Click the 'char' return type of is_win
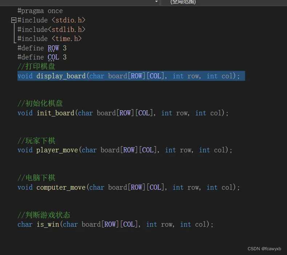This screenshot has width=287, height=255. [25, 225]
